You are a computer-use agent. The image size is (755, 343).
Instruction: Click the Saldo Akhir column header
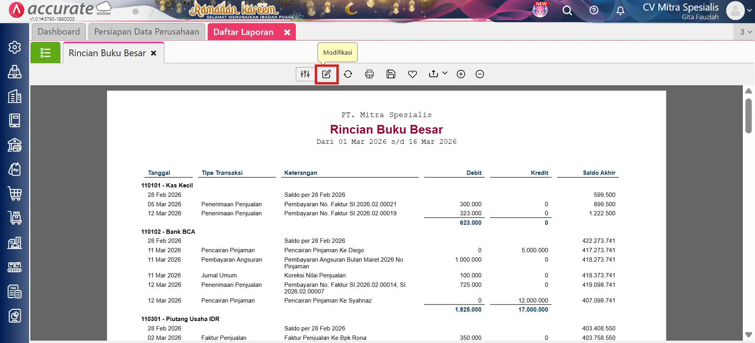[x=599, y=173]
